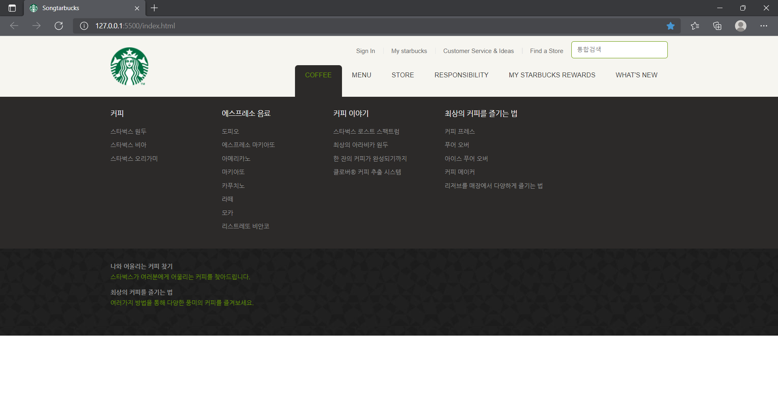Click 나와 어울리는 커피 찾기 title
Image resolution: width=778 pixels, height=417 pixels.
142,266
